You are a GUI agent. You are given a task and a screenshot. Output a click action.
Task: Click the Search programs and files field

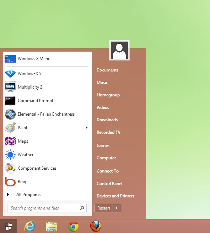click(x=47, y=208)
